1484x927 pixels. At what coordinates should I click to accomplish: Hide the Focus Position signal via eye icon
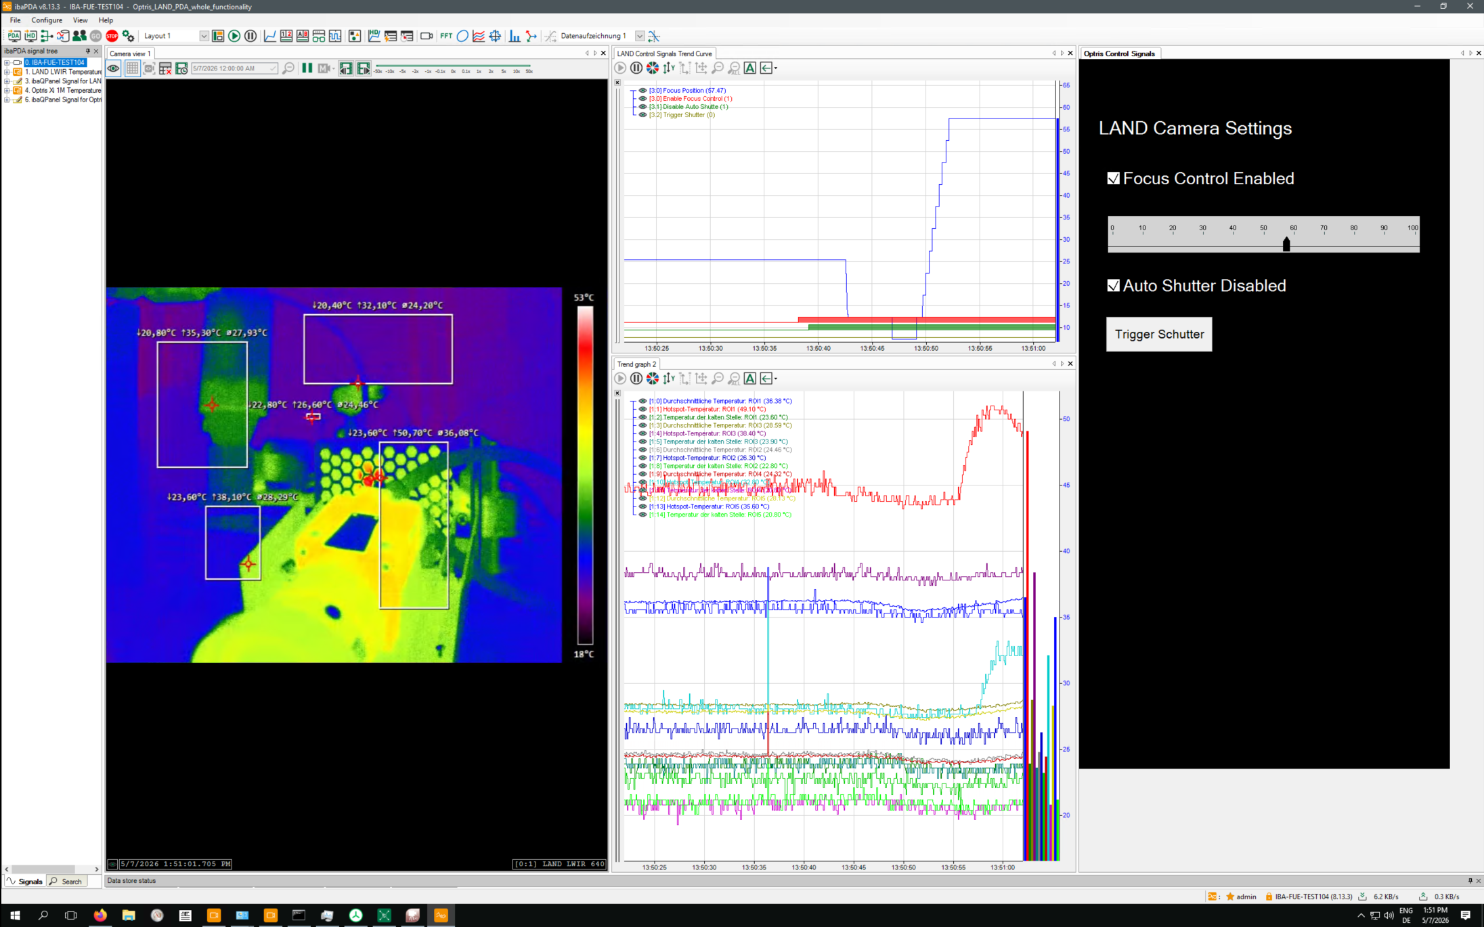click(642, 90)
